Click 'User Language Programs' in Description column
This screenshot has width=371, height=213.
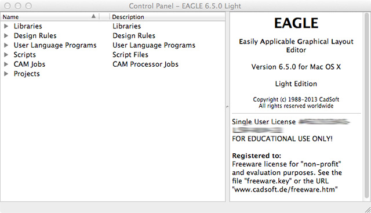[154, 45]
